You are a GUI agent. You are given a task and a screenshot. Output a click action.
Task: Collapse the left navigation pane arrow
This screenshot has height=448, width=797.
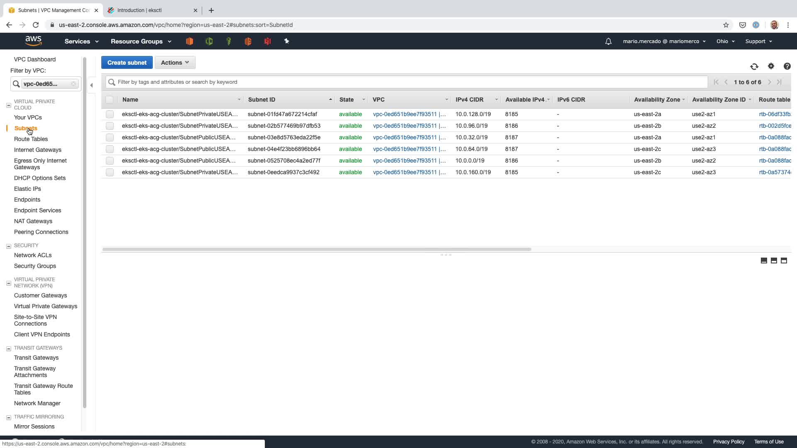pos(91,85)
